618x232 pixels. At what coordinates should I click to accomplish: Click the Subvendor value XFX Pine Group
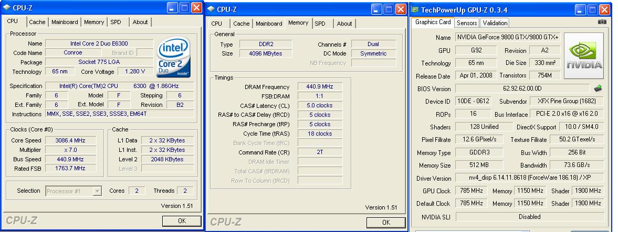coord(567,101)
